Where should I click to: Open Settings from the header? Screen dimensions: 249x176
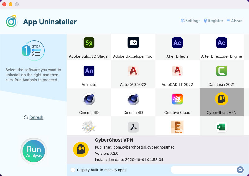click(x=190, y=21)
